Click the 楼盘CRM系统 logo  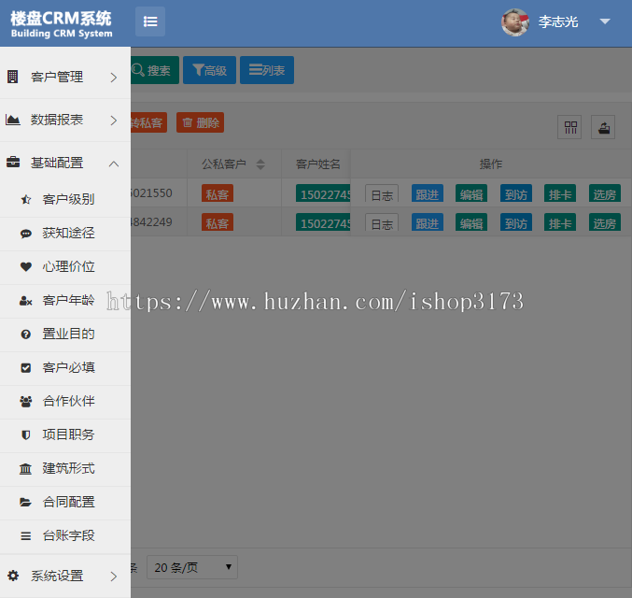pos(62,23)
